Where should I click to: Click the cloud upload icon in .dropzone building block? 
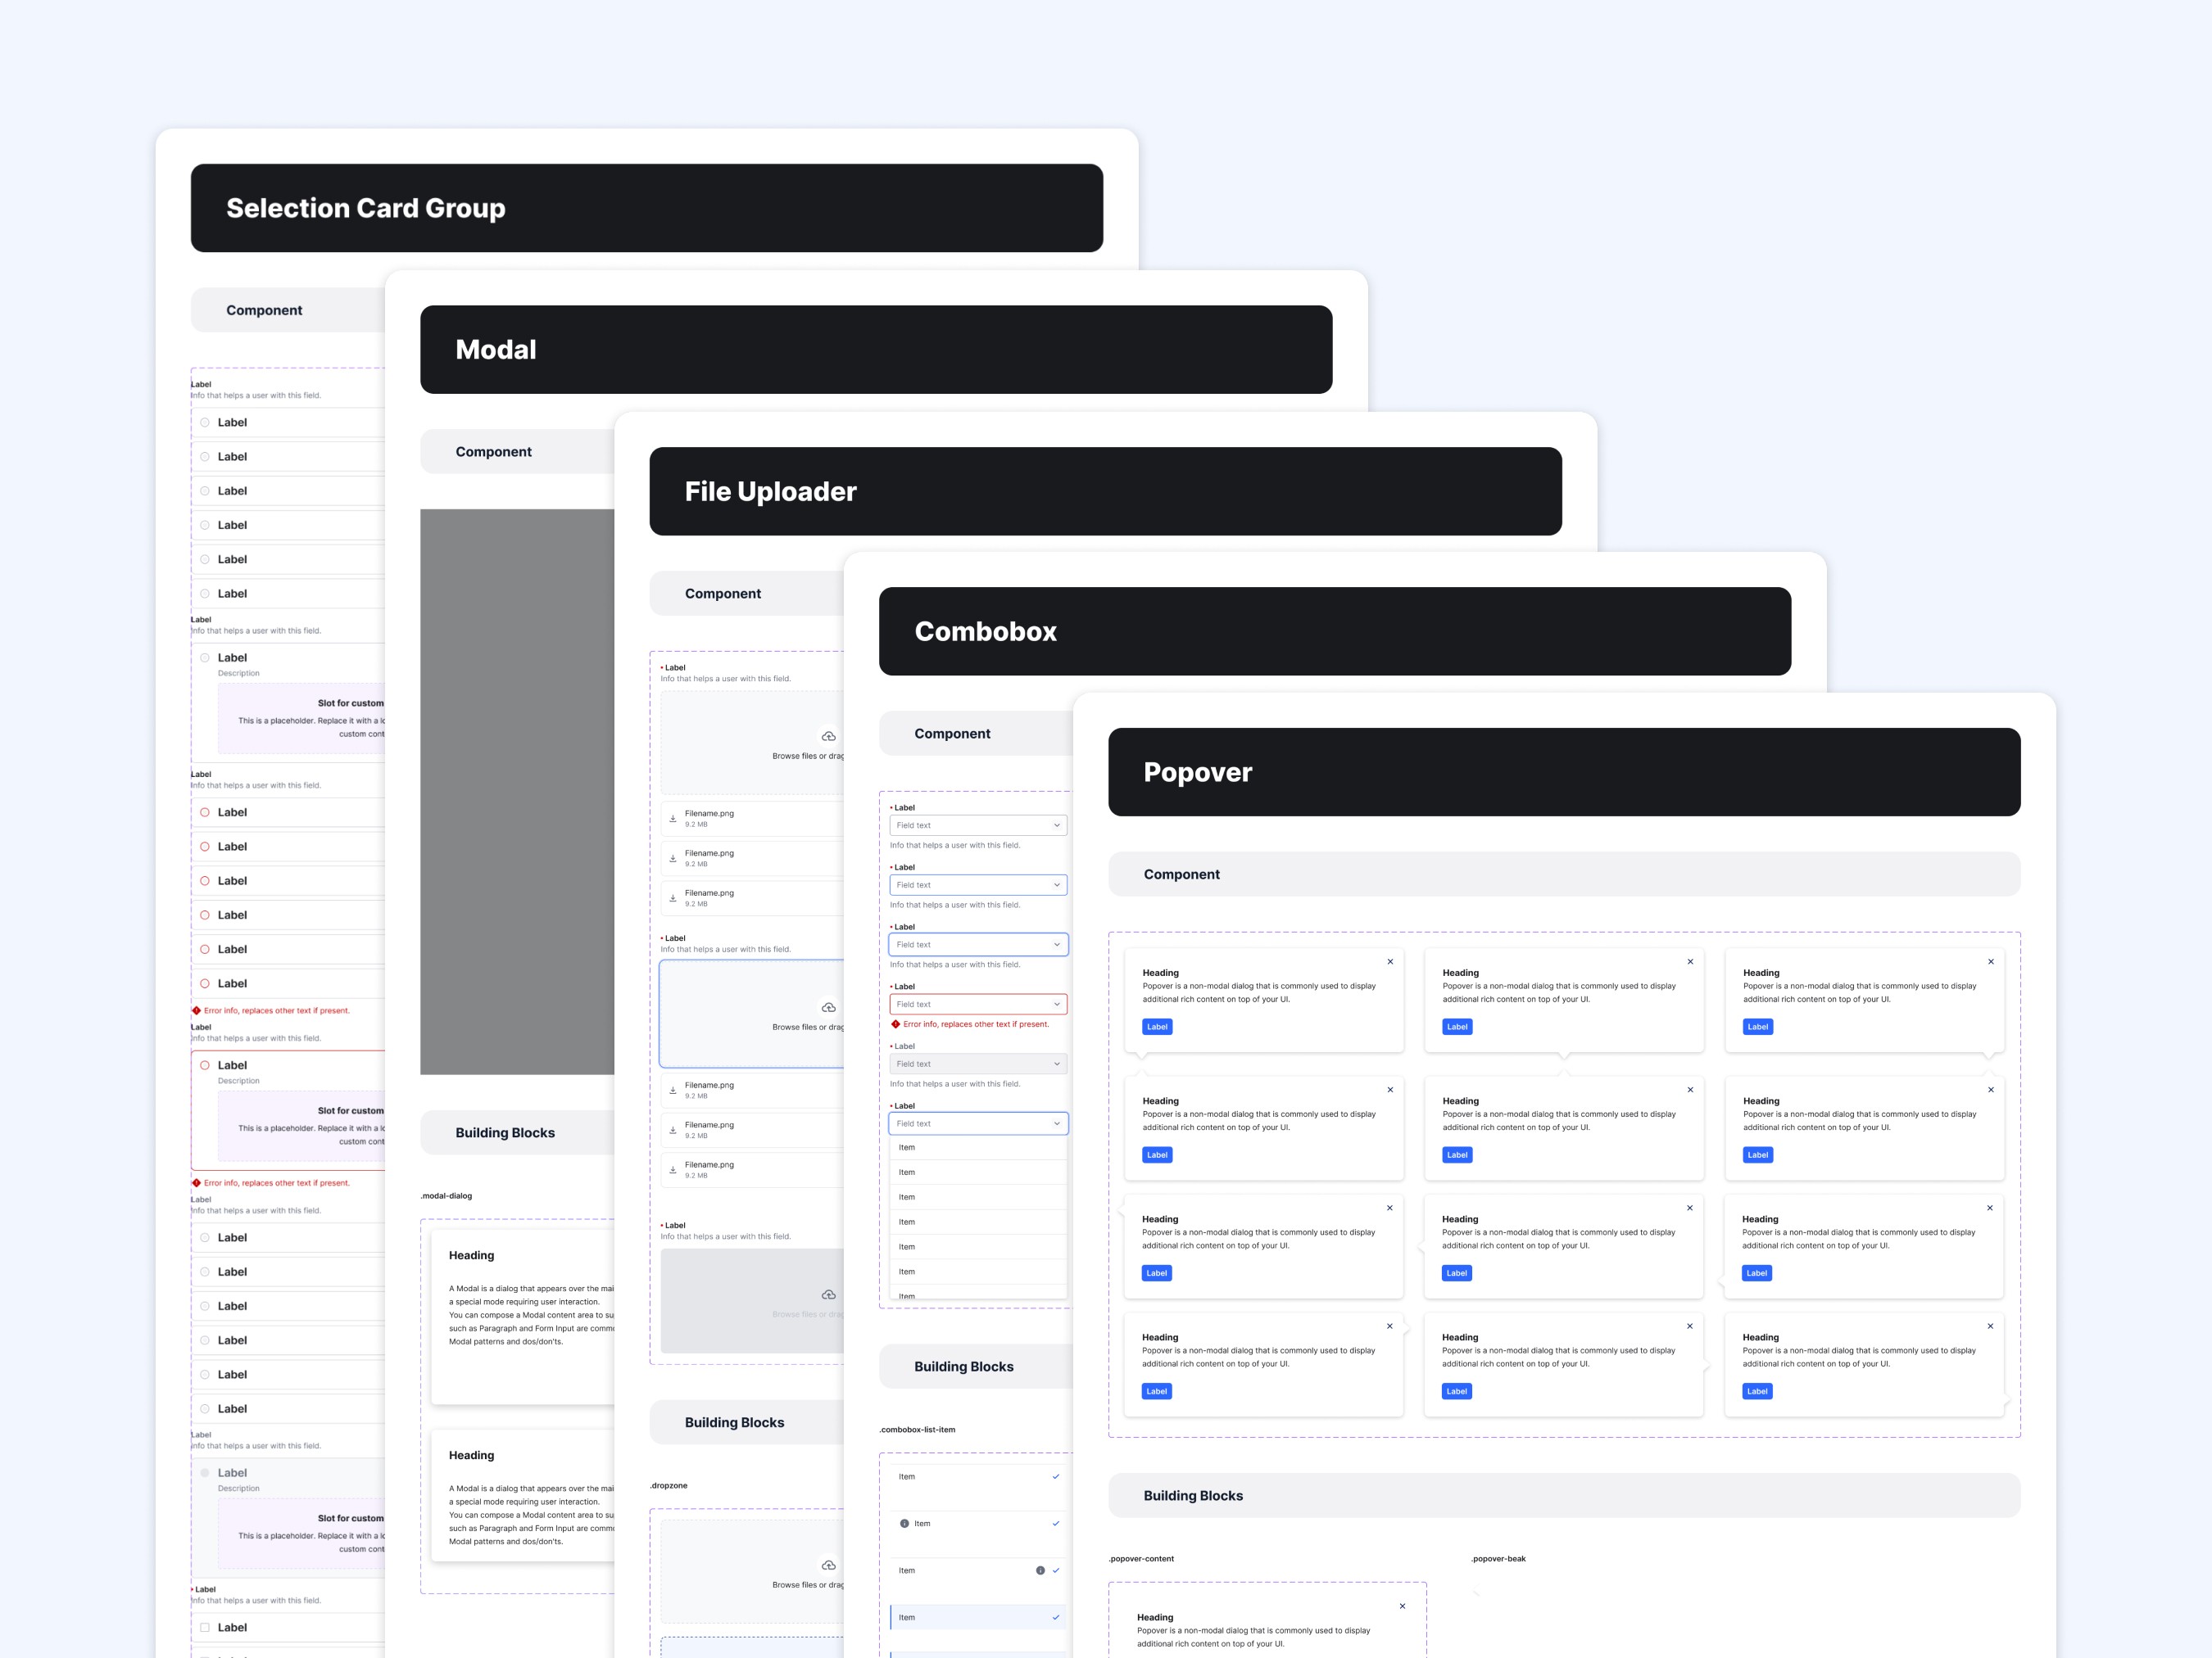click(828, 1565)
